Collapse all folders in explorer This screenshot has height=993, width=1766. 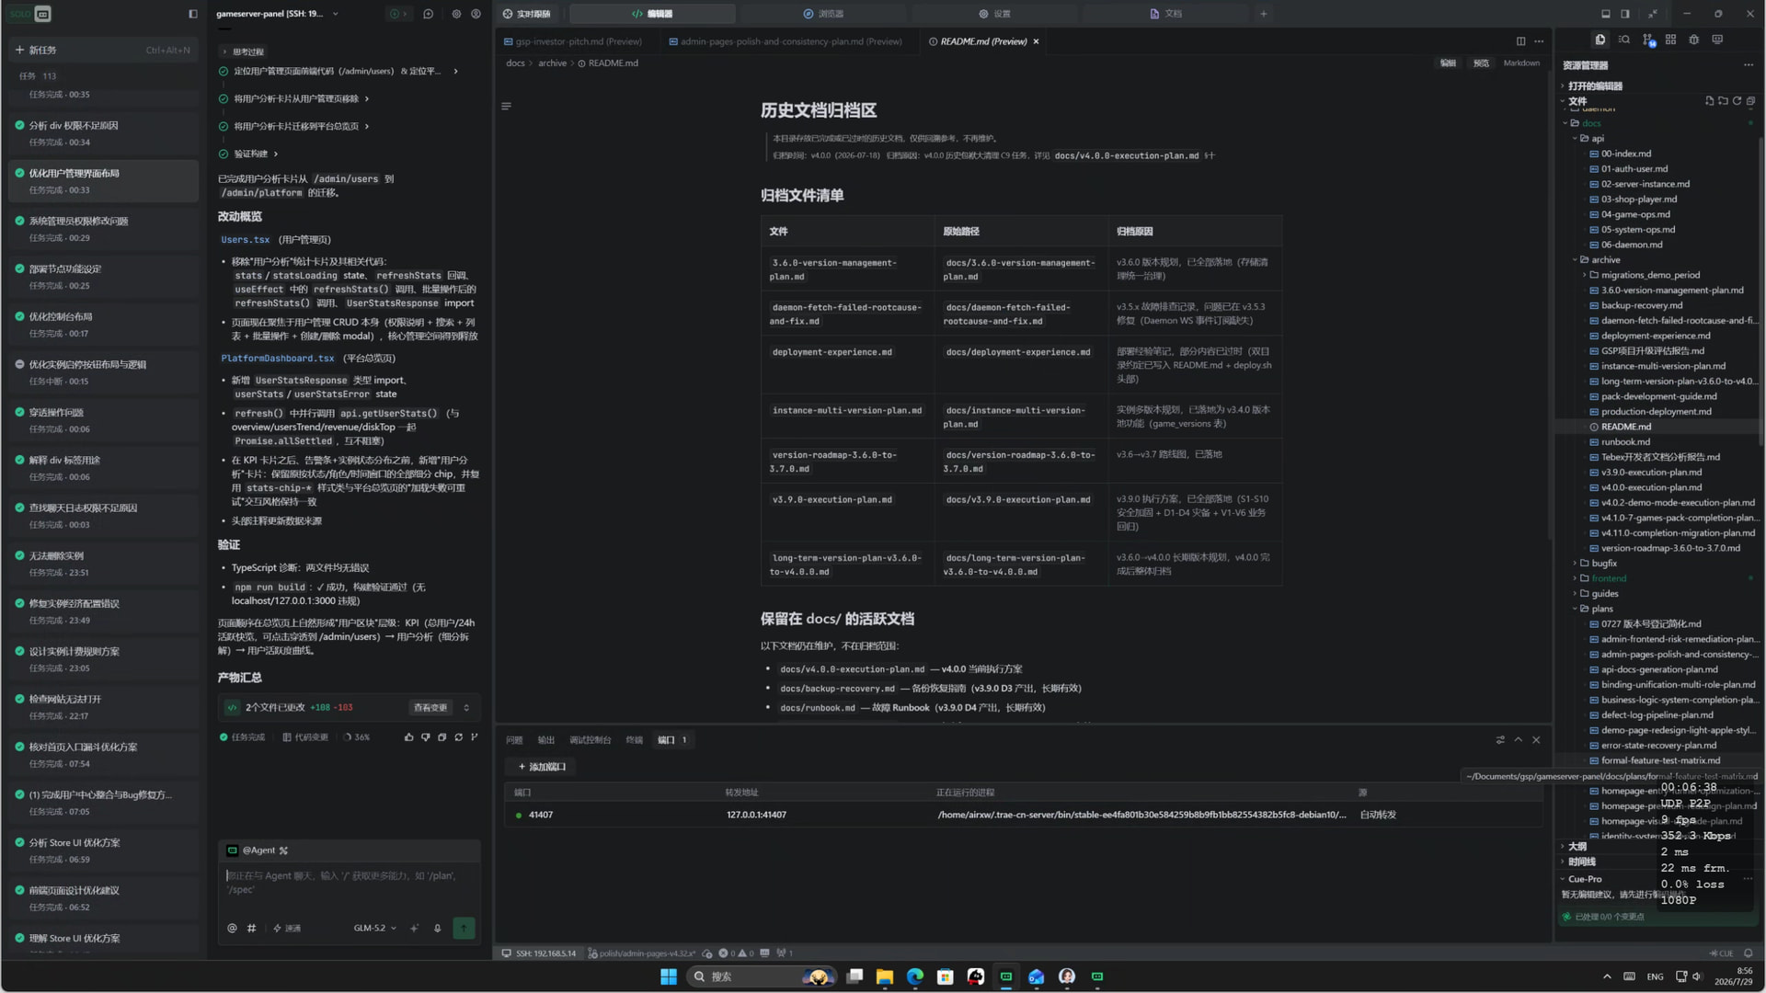pyautogui.click(x=1750, y=101)
